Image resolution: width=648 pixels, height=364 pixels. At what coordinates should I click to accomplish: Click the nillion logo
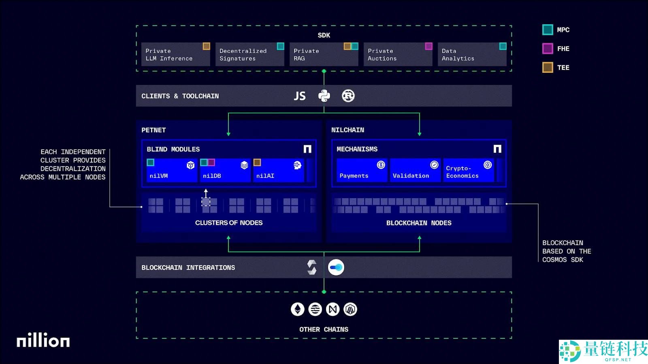coord(43,340)
